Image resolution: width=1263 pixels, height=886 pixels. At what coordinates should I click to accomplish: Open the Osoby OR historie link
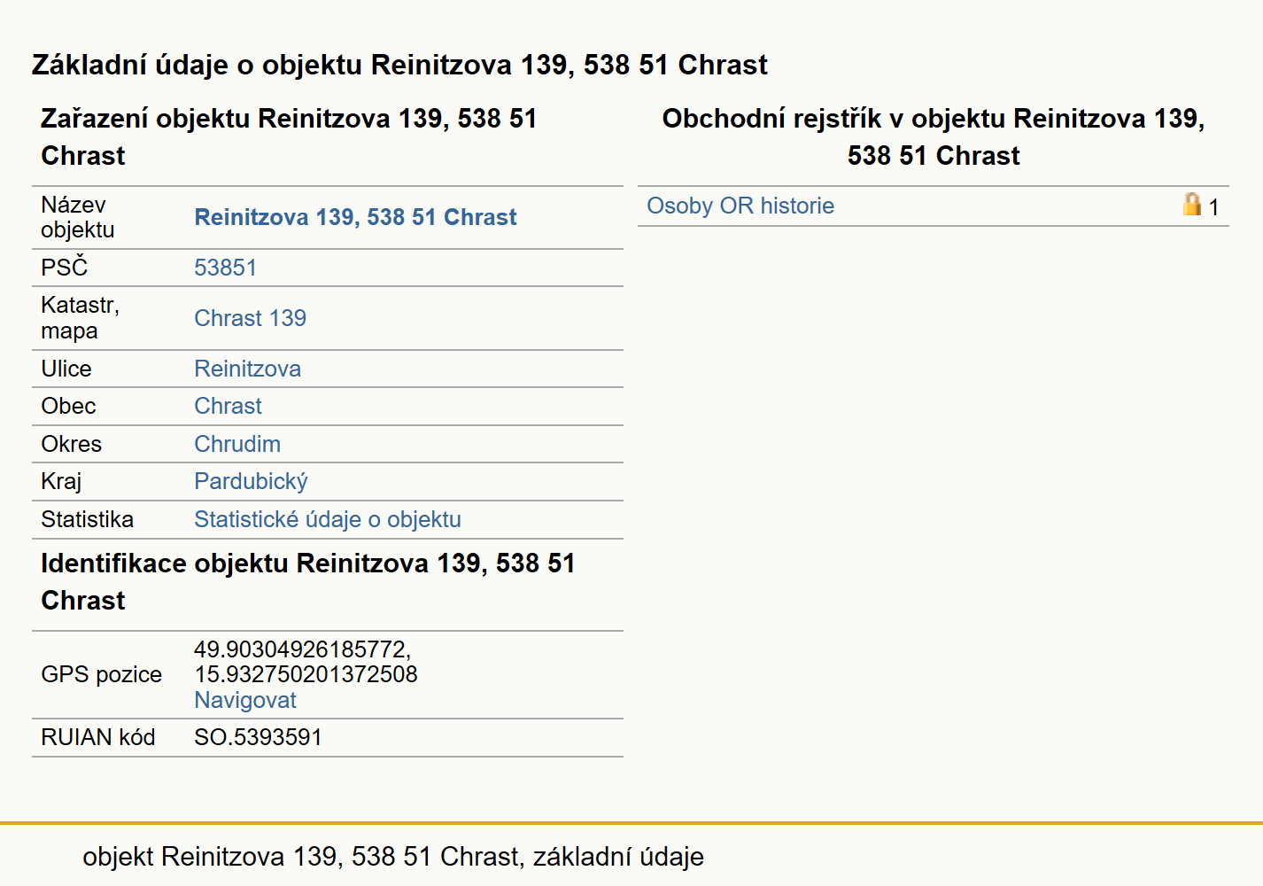coord(740,206)
